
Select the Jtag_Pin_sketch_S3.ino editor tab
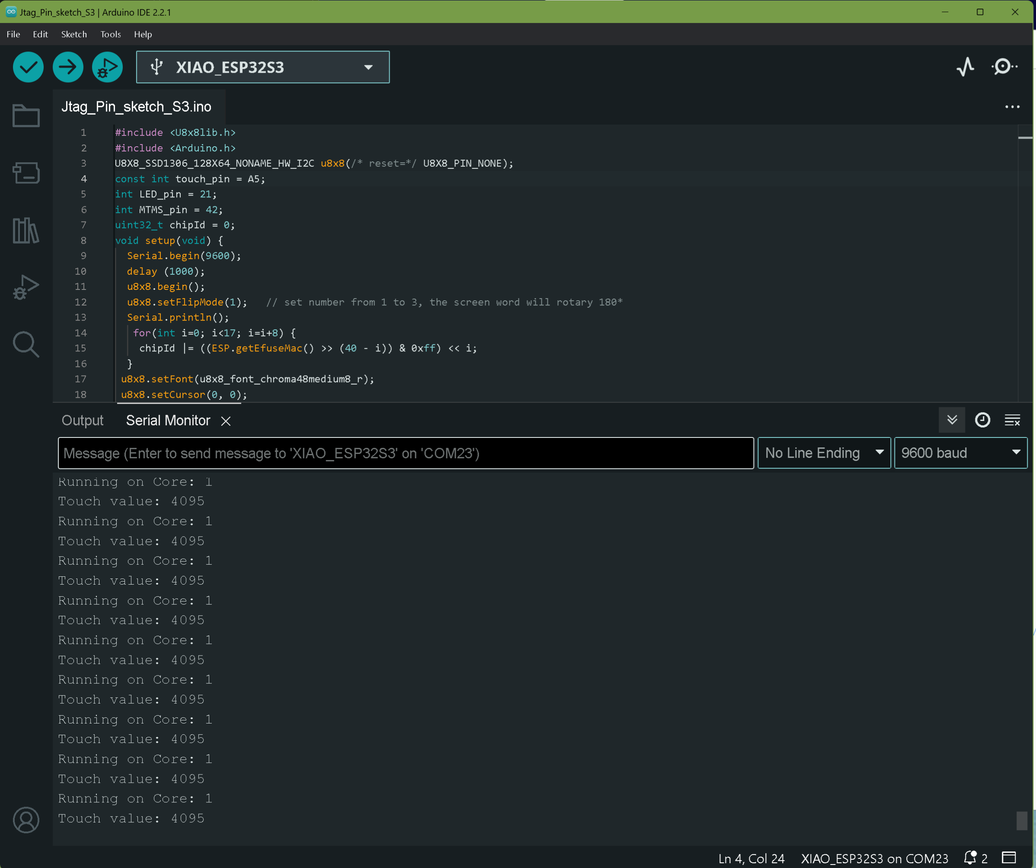pos(136,106)
